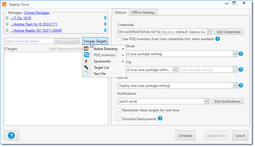Image resolution: width=255 pixels, height=147 pixels.
Task: Toggle the Prioritize Deployments checkbox
Action: [x=120, y=119]
